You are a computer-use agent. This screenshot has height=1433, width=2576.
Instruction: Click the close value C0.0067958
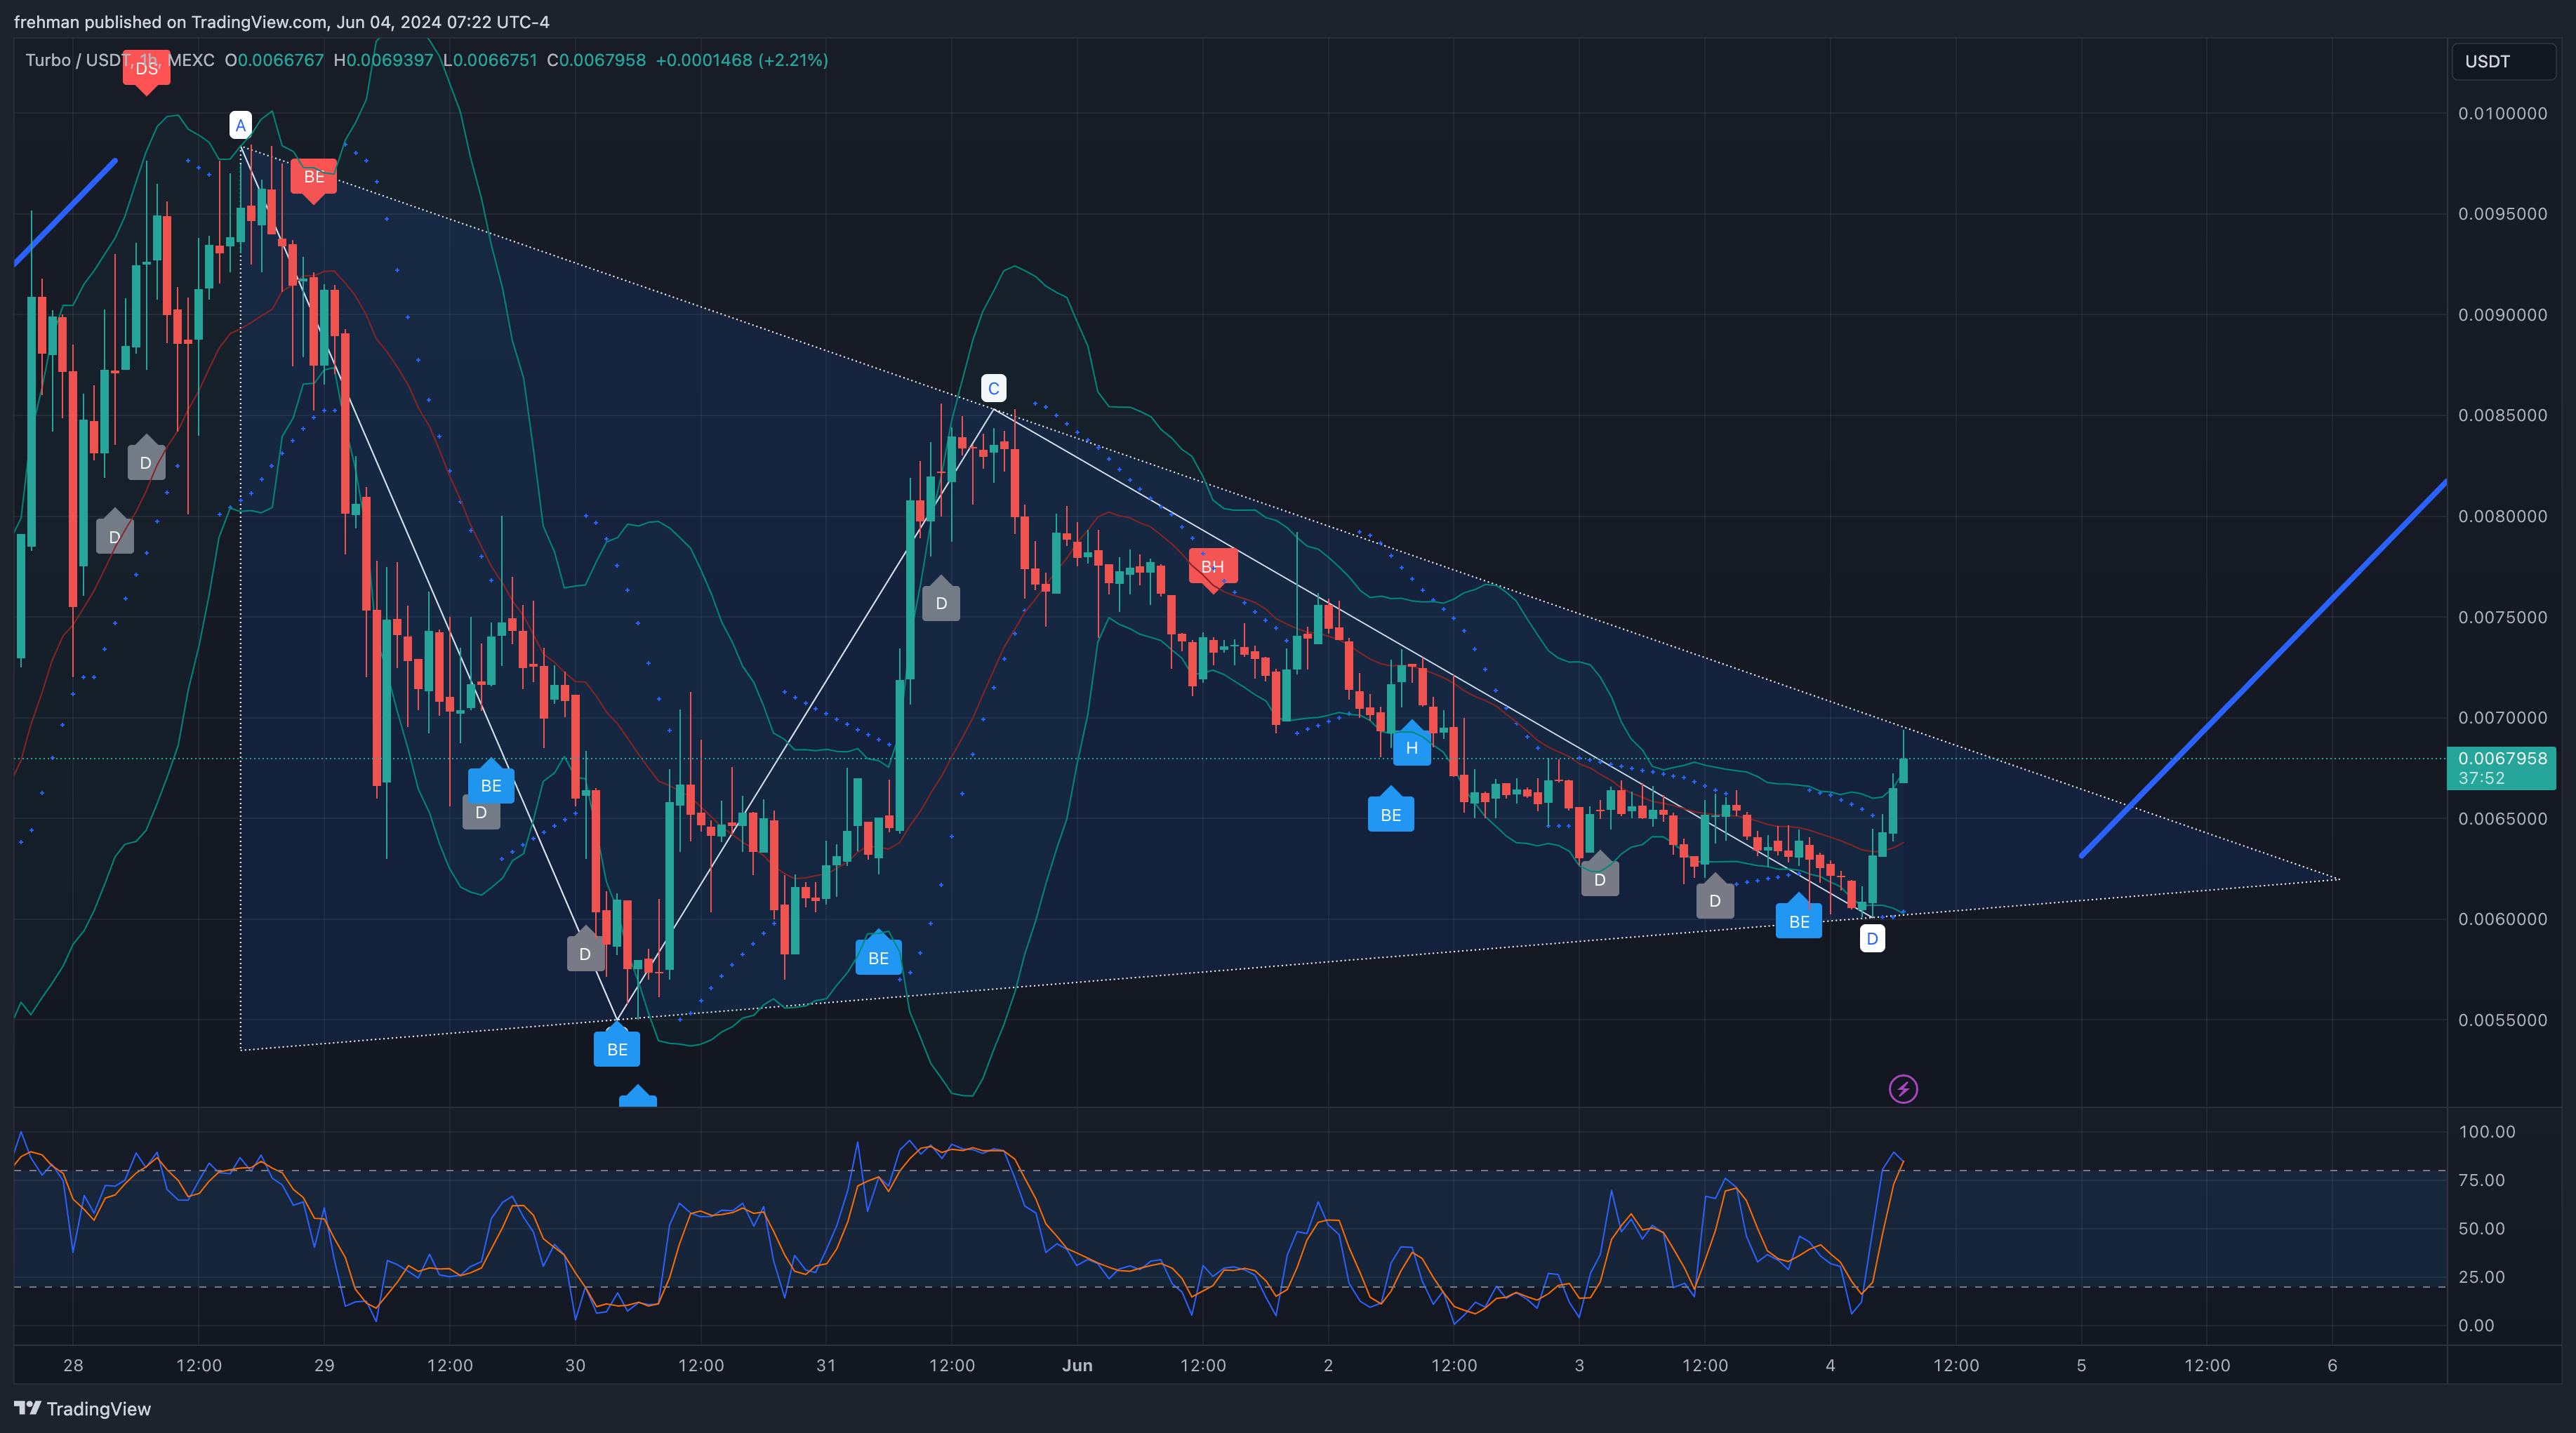596,60
